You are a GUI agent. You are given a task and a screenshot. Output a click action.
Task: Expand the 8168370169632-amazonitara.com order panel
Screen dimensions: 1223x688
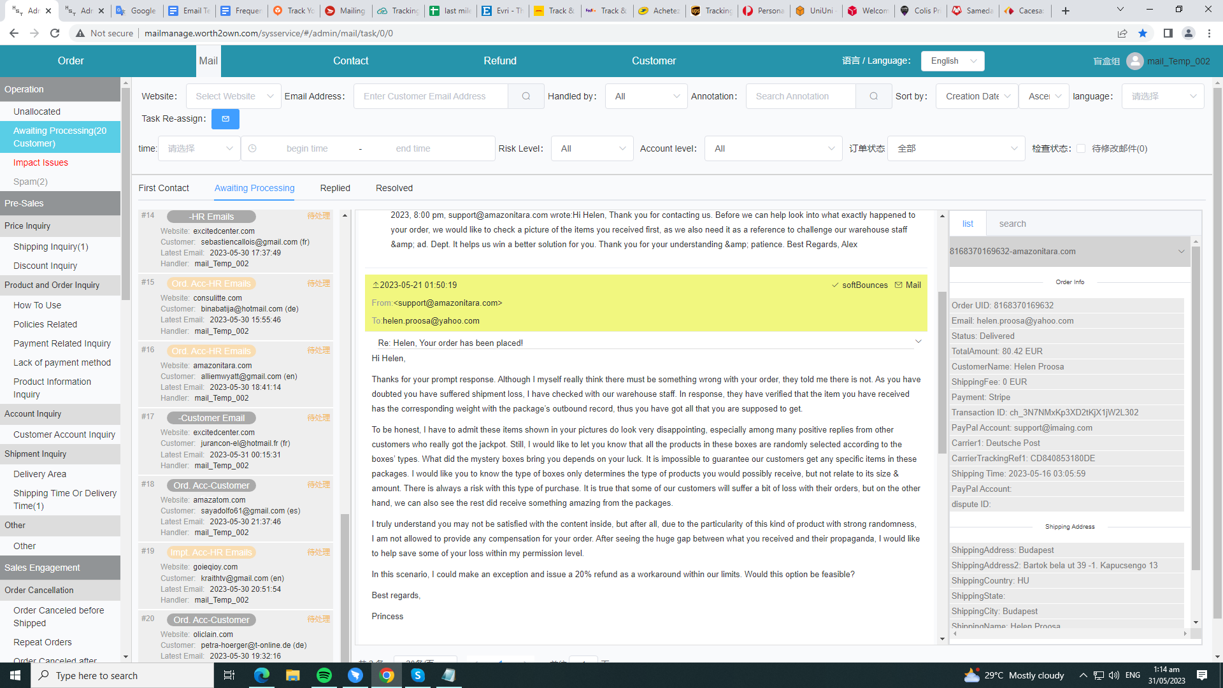pos(1181,252)
